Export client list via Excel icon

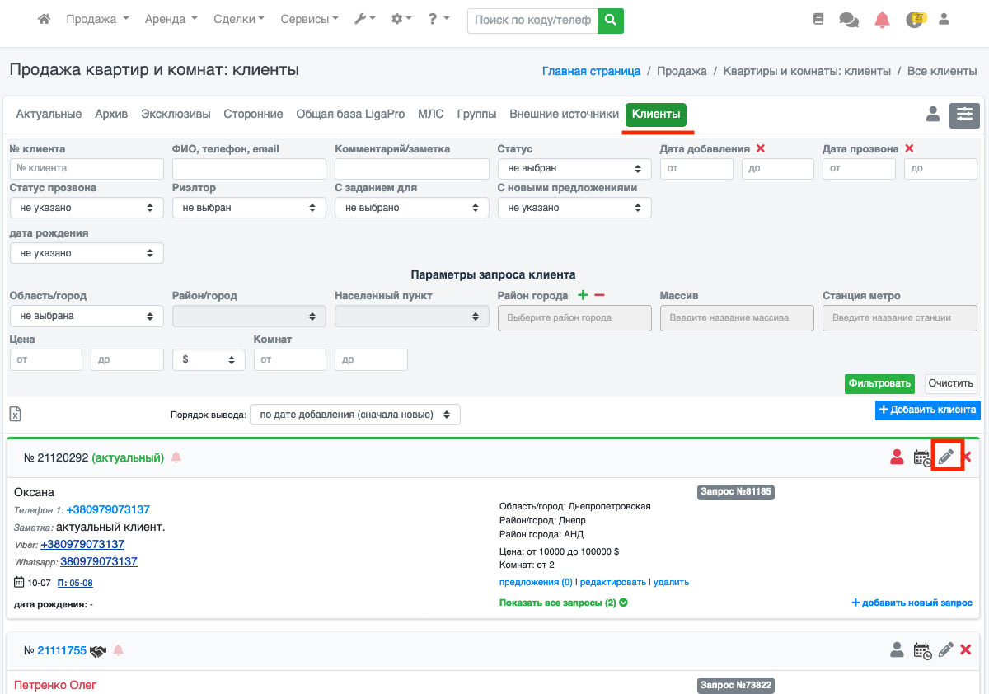pyautogui.click(x=16, y=414)
